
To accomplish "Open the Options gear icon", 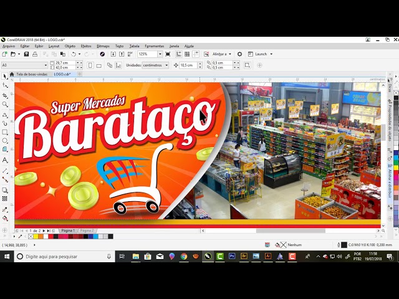I will pyautogui.click(x=239, y=54).
